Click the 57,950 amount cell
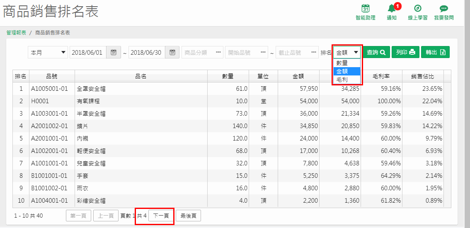Screen dimensions: 470x228 [298, 89]
